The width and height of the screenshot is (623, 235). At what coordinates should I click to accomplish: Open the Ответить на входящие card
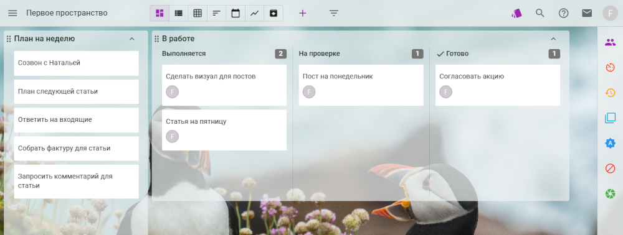(x=76, y=120)
